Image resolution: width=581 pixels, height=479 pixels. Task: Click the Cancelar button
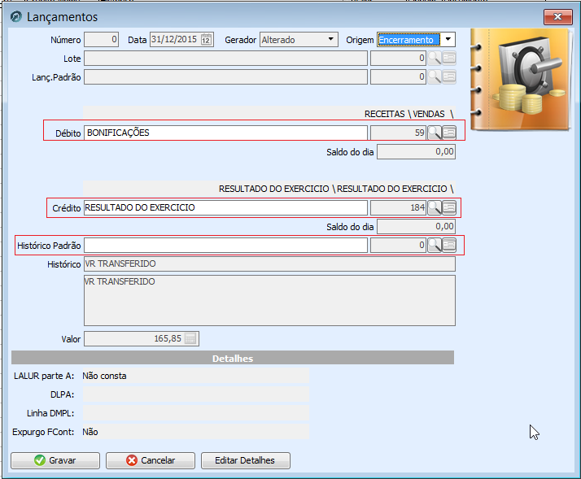pos(151,460)
